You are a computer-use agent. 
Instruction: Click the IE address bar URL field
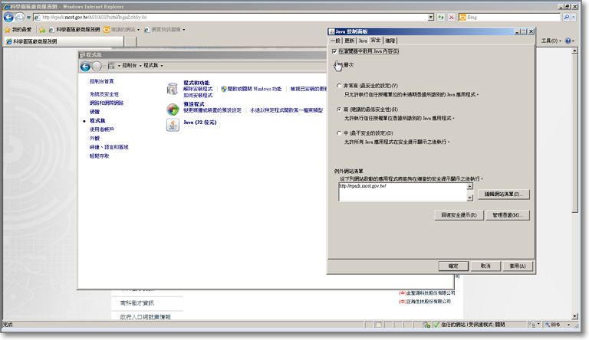click(x=230, y=18)
